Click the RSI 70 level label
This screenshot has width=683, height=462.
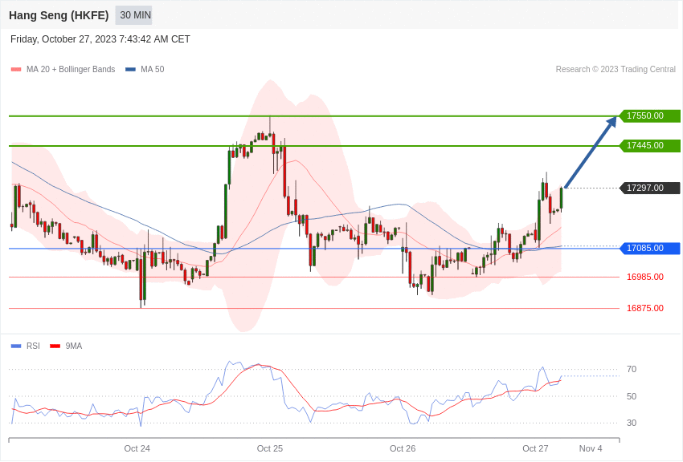(632, 370)
